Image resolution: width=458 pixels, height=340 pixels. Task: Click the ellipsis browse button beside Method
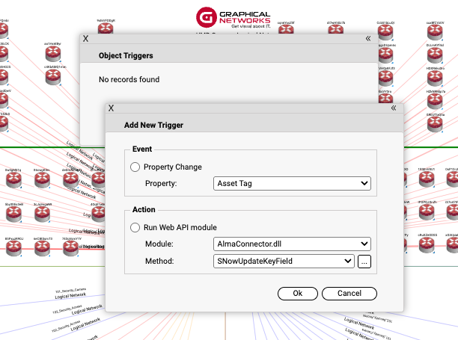pyautogui.click(x=364, y=261)
